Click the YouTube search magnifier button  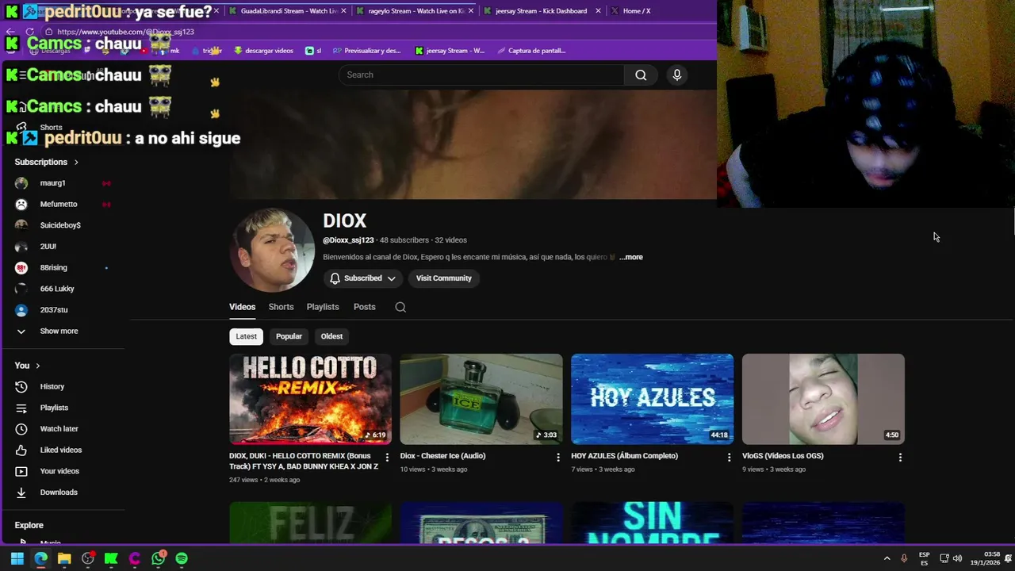click(x=641, y=75)
